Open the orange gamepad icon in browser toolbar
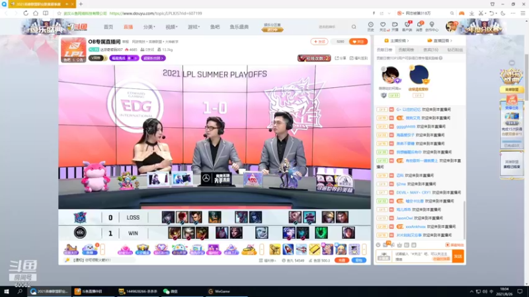The width and height of the screenshot is (529, 297). coord(462,13)
